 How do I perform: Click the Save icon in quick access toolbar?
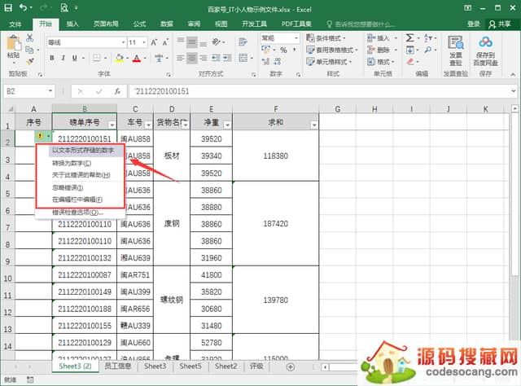tap(8, 7)
